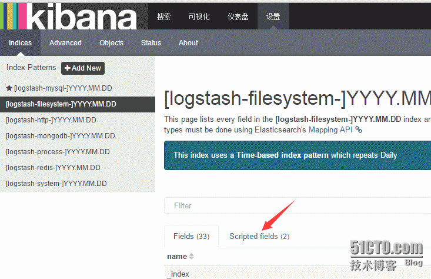Open the 可视化 (Visualize) top menu
This screenshot has width=431, height=279.
click(199, 16)
